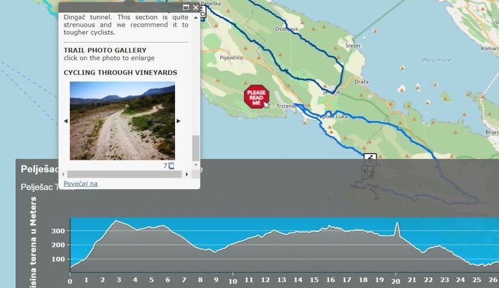Click the red Please Read Me marker
This screenshot has height=288, width=499.
[255, 96]
